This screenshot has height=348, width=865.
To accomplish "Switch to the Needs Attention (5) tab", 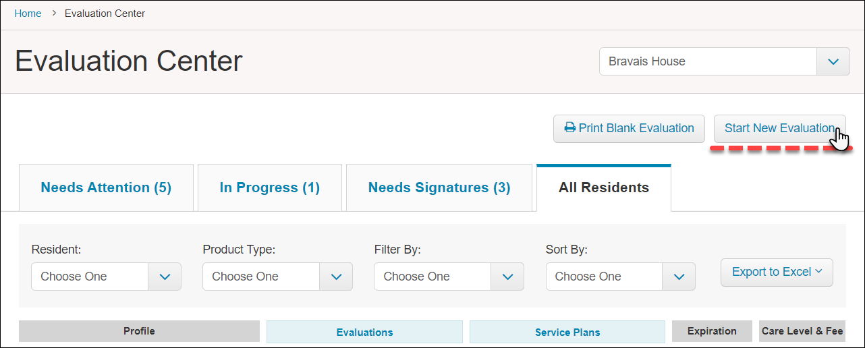I will [x=106, y=187].
